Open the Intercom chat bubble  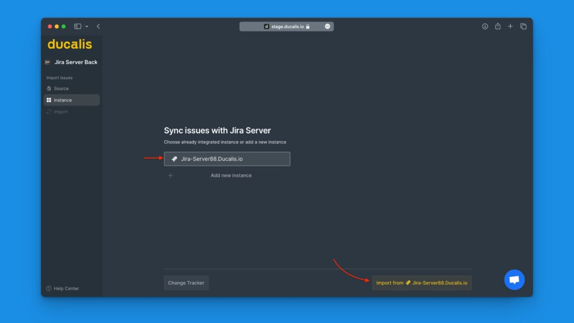point(514,279)
